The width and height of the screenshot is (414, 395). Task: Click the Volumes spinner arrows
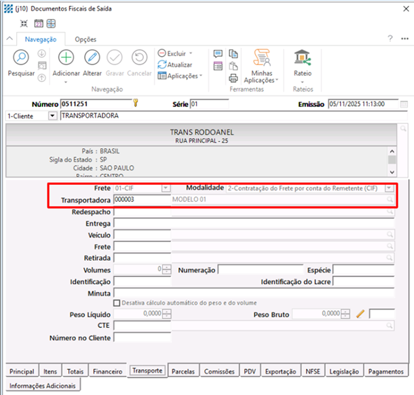166,269
